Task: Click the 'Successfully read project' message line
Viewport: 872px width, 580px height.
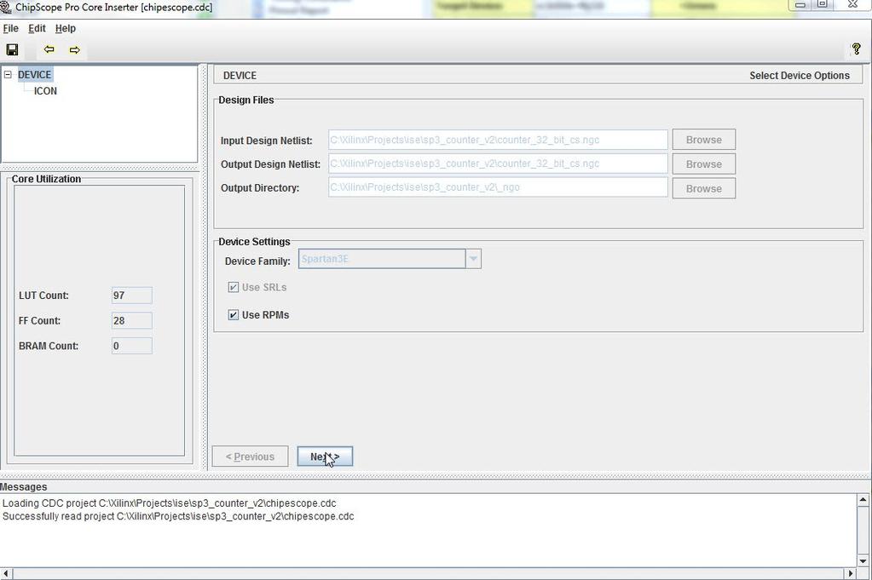Action: (x=178, y=516)
